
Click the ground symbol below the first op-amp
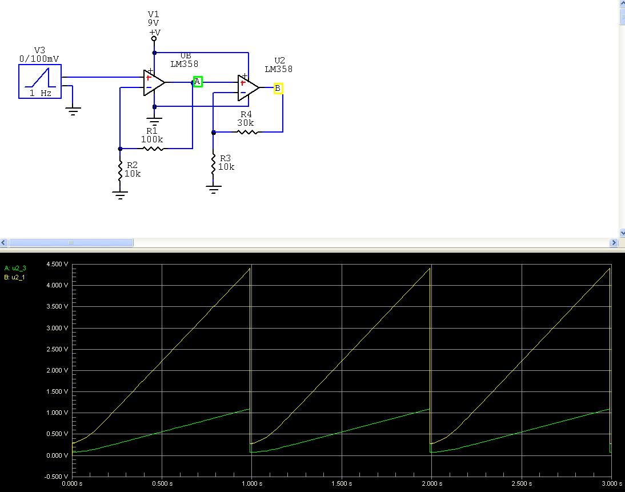[x=154, y=121]
